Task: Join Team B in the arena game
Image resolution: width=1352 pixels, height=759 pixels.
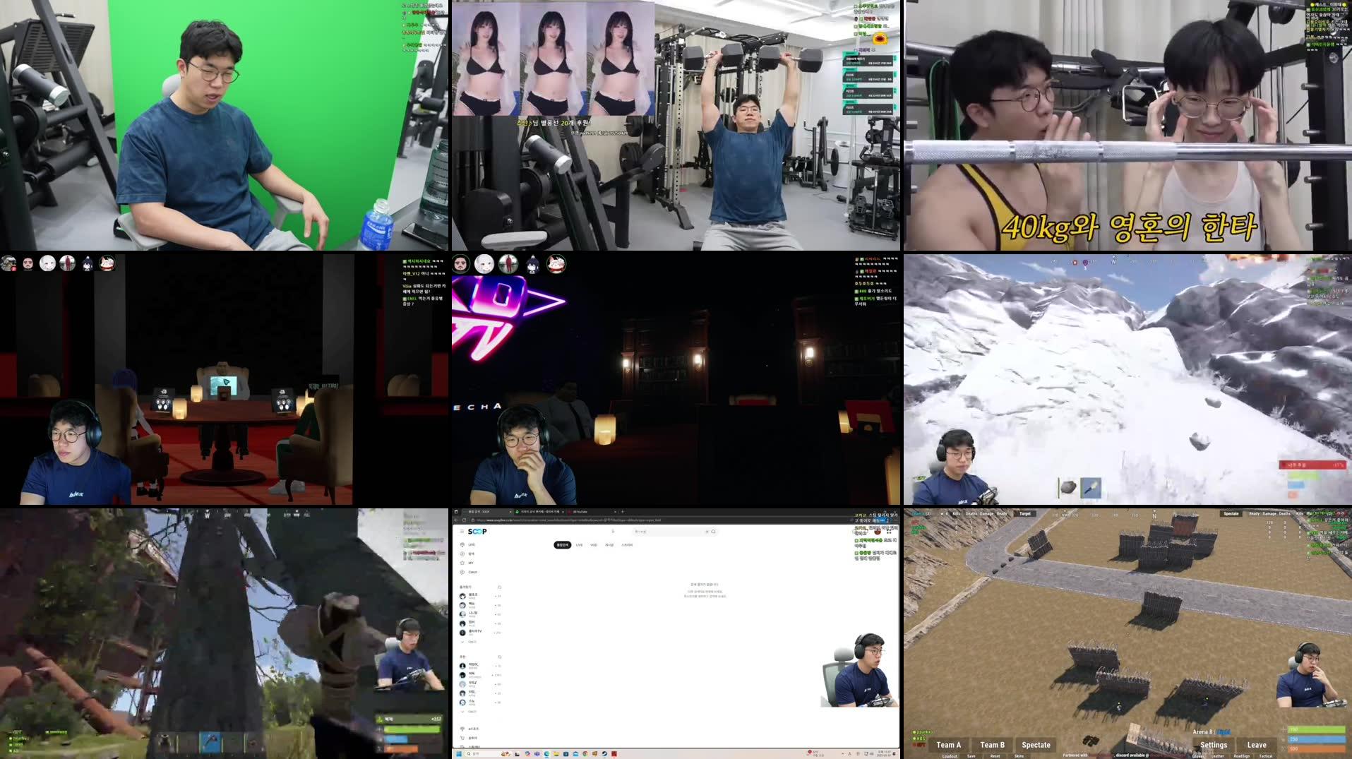Action: click(x=992, y=745)
